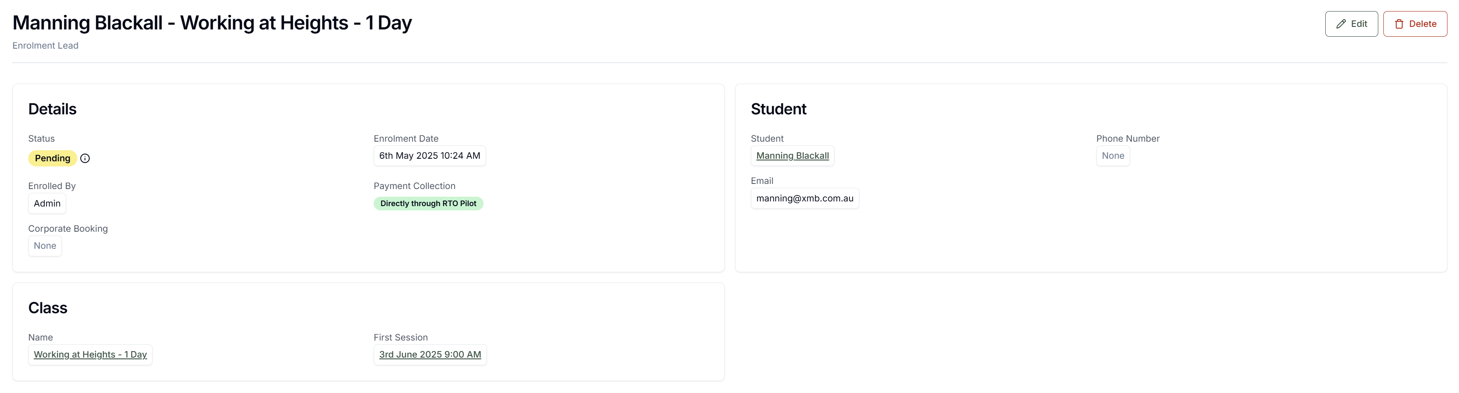Click the pencil icon in Edit button
This screenshot has width=1459, height=393.
click(x=1341, y=24)
